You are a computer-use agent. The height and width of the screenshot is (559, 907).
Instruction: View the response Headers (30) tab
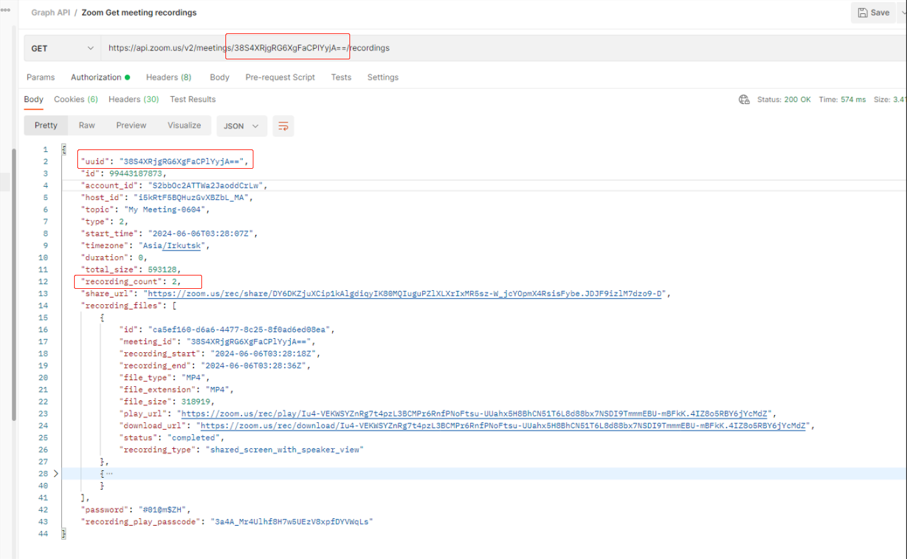click(x=133, y=99)
